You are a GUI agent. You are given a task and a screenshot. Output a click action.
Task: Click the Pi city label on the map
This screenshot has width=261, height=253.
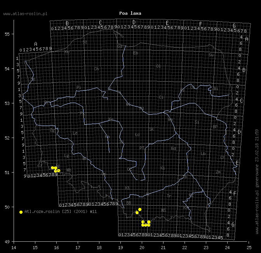[79, 87]
